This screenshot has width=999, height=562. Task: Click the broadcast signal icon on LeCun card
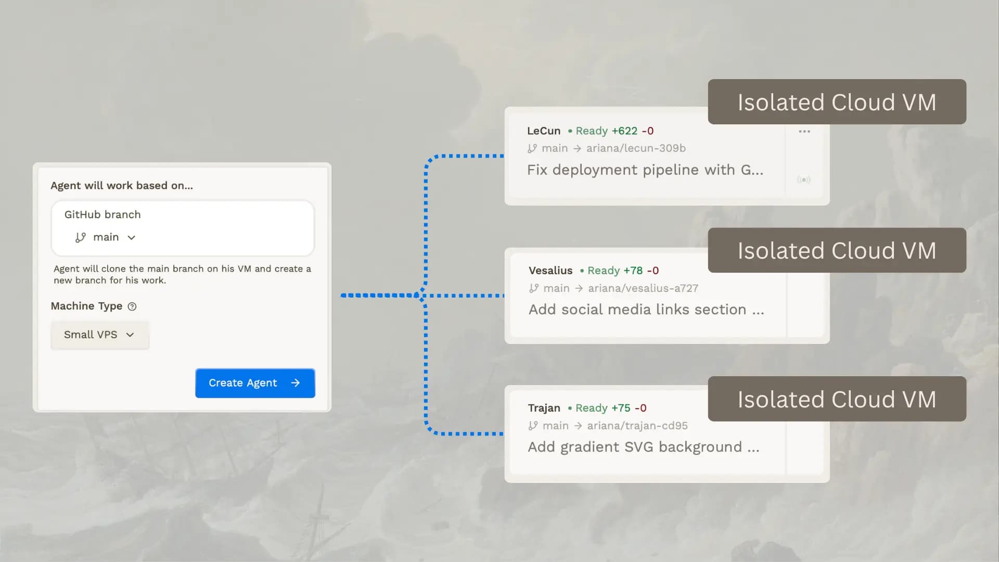coord(803,180)
